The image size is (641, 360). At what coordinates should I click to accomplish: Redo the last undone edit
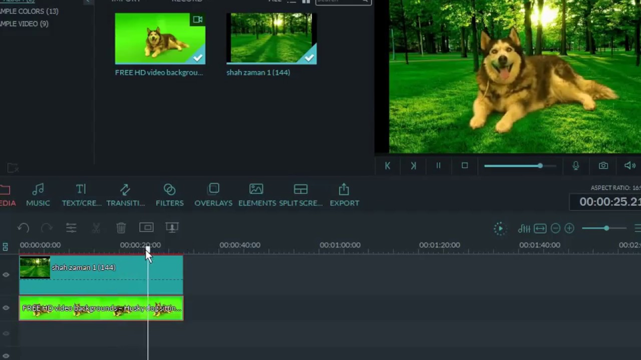tap(47, 228)
